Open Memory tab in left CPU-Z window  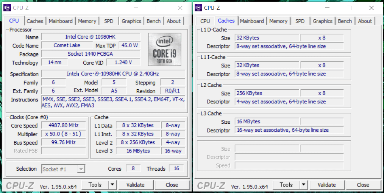[87, 21]
